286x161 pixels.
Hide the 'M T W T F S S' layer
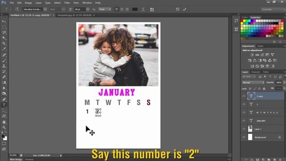click(244, 112)
